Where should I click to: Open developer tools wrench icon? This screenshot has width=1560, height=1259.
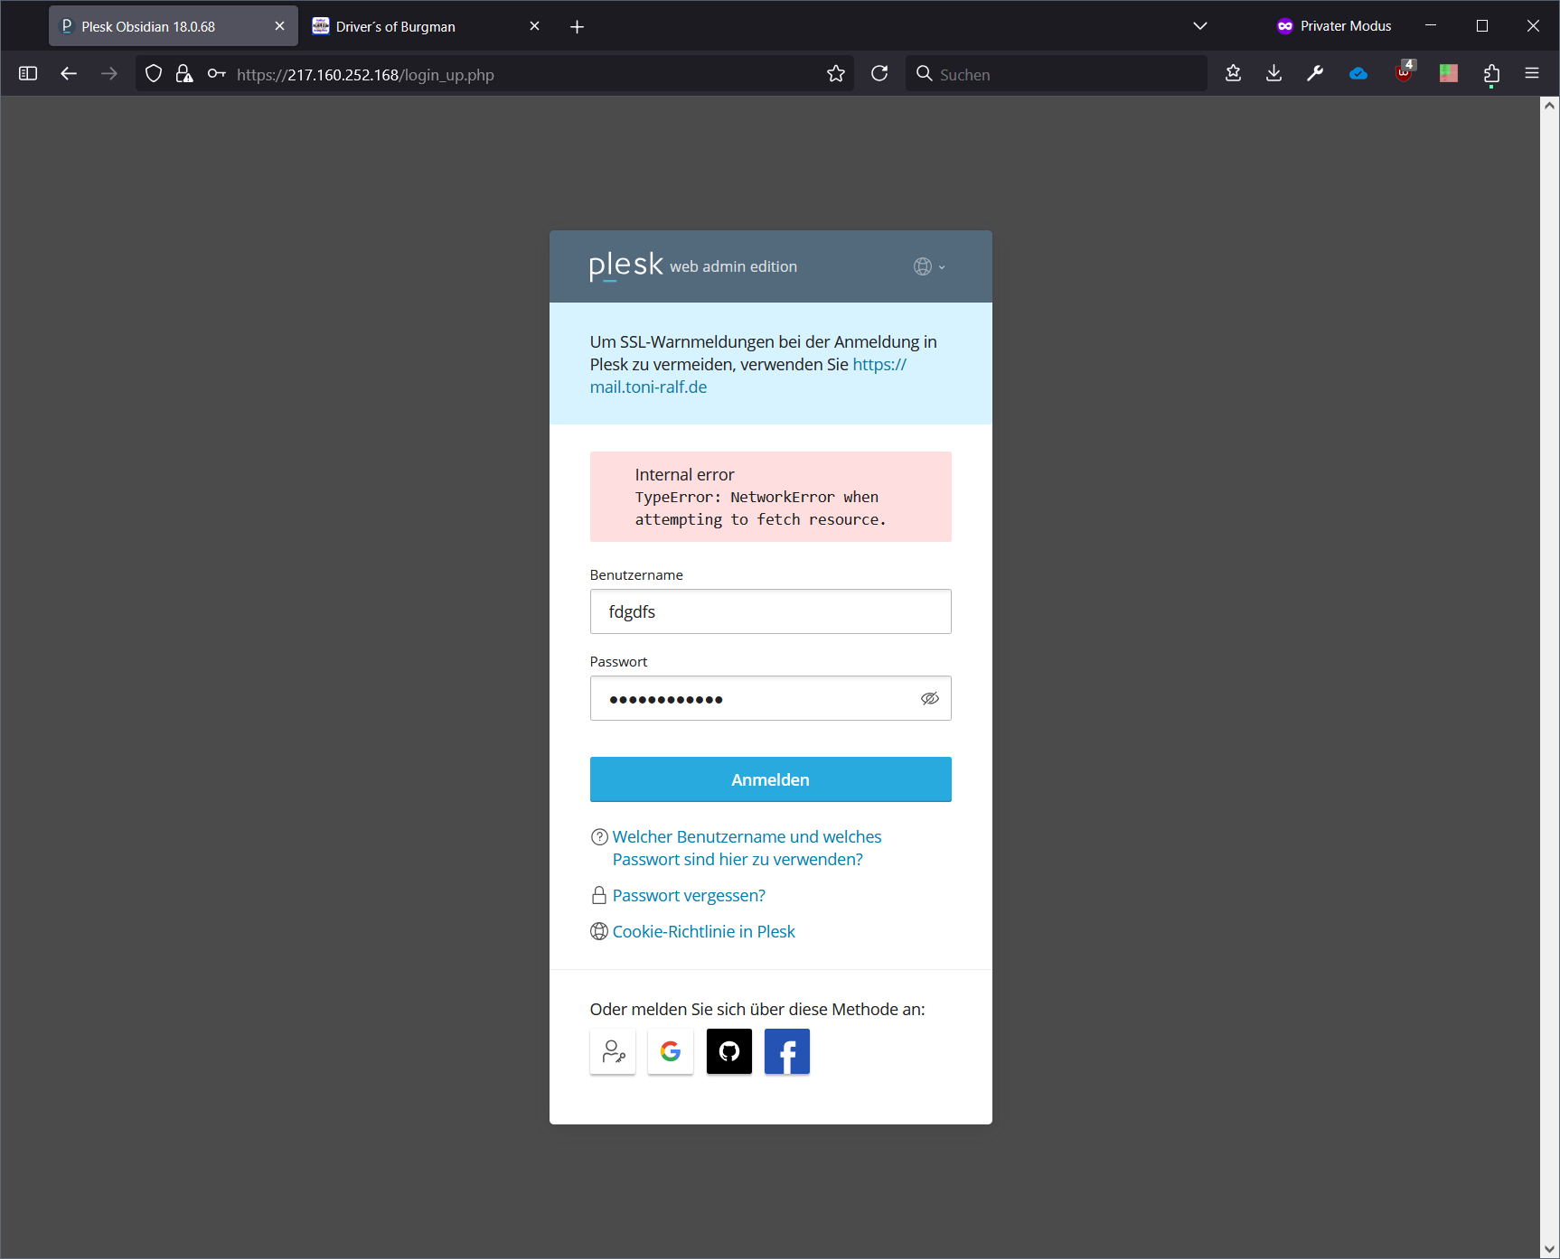(1315, 74)
